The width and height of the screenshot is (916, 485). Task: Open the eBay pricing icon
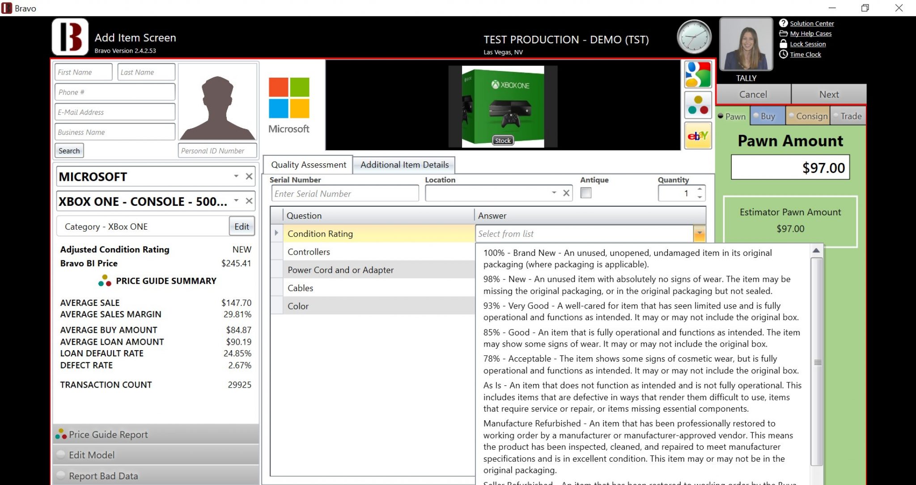(x=697, y=135)
